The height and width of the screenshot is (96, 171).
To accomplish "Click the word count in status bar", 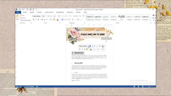I will 29,86.
